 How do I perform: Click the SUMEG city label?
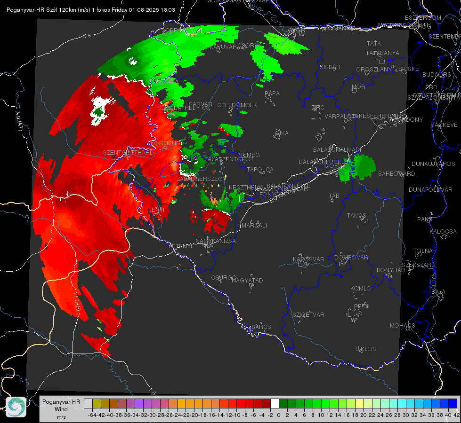(x=249, y=155)
